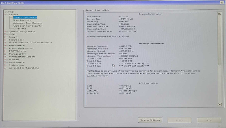The width and height of the screenshot is (226, 128).
Task: Select the Virtualization Support label
Action: coord(22,57)
